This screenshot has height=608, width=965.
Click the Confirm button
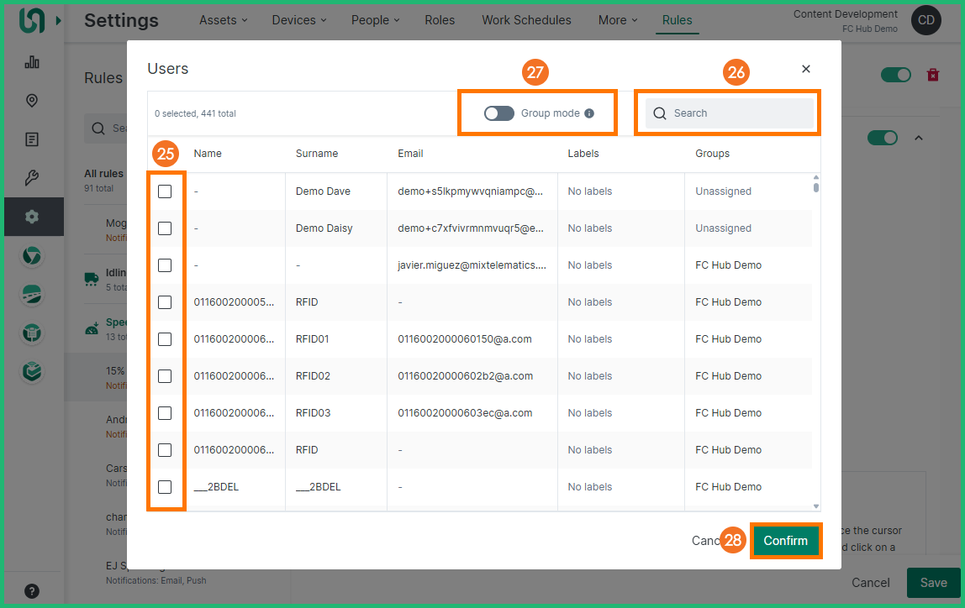[785, 541]
